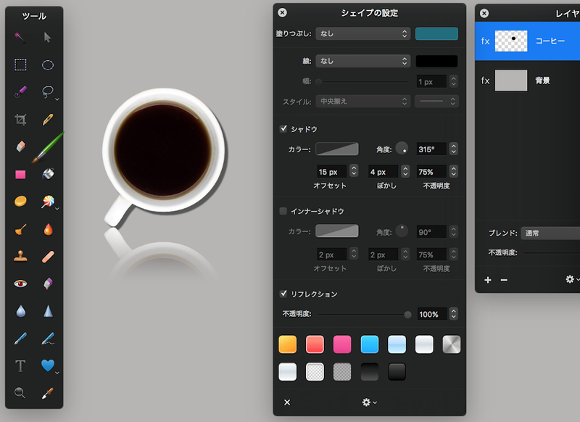Select the Crop tool
This screenshot has height=422, width=580.
click(x=20, y=120)
